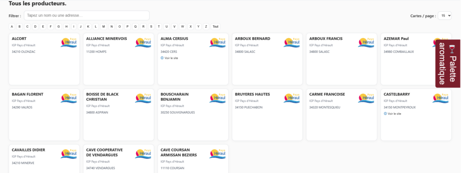Click address 34210 OLONZAC
This screenshot has height=173, width=461.
click(x=23, y=51)
